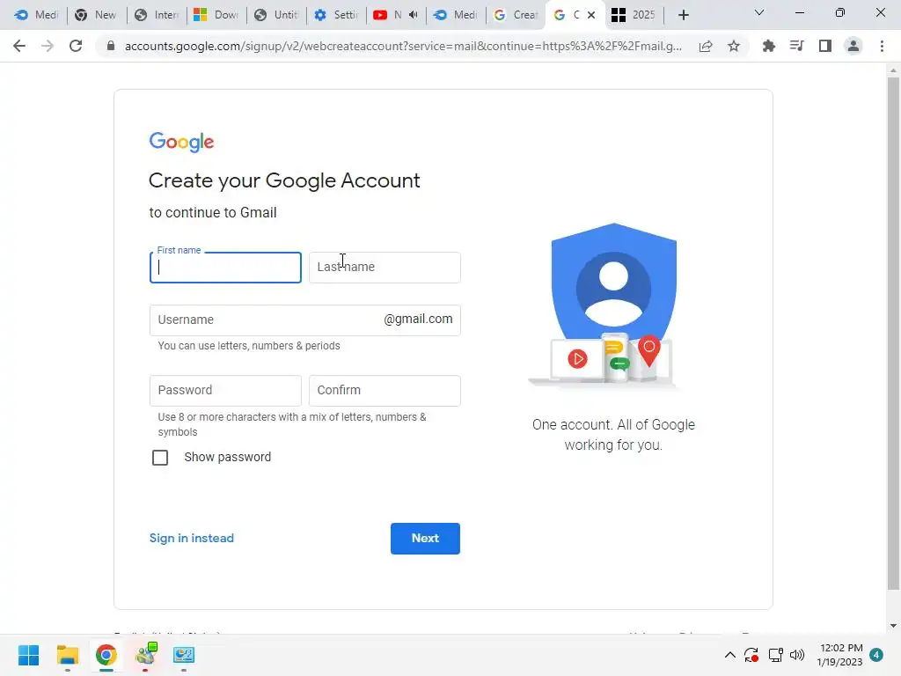The width and height of the screenshot is (901, 676).
Task: Switch to the 2025 tab
Action: click(633, 15)
